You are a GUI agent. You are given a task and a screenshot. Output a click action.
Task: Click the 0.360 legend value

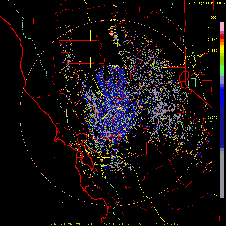(213, 162)
